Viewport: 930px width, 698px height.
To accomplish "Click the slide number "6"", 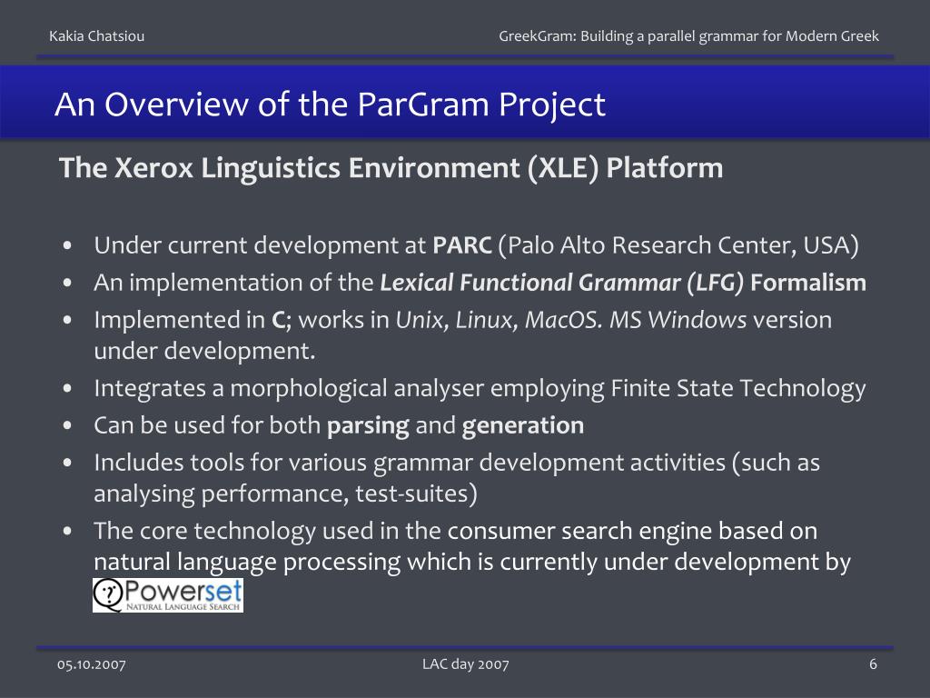I will click(x=873, y=664).
